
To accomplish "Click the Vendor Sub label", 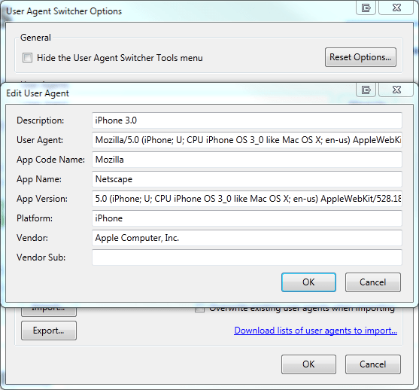I will pyautogui.click(x=41, y=257).
